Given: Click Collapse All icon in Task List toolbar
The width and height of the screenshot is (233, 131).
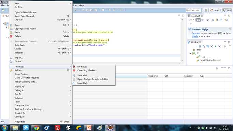Looking at the screenshot, I should click(221, 20).
